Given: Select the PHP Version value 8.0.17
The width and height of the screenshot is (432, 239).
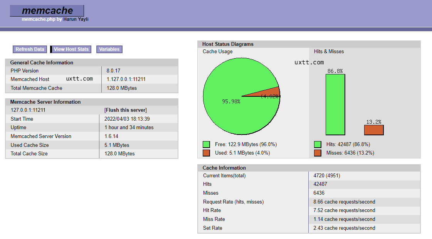Looking at the screenshot, I should click(113, 71).
